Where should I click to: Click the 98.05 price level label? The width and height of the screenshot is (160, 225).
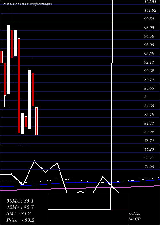(149, 28)
